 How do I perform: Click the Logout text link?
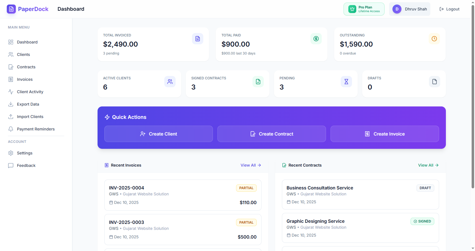coord(453,9)
